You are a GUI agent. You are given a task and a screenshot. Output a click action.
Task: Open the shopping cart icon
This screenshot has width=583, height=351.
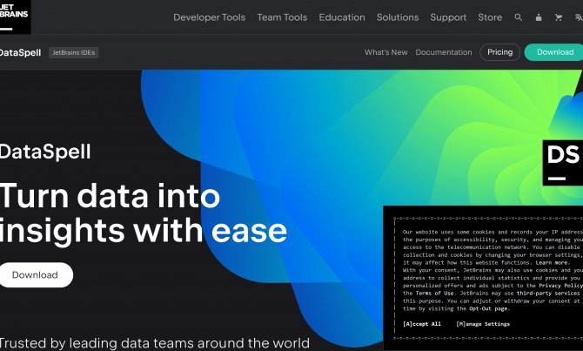[559, 17]
